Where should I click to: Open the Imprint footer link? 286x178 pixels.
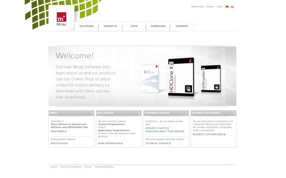pyautogui.click(x=53, y=167)
